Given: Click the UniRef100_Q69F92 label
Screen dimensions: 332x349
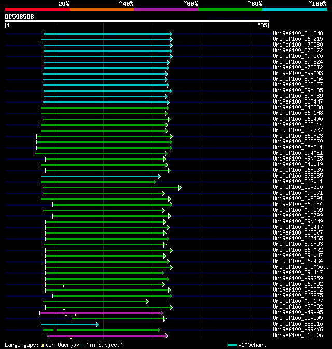Looking at the screenshot, I should coord(298,284).
